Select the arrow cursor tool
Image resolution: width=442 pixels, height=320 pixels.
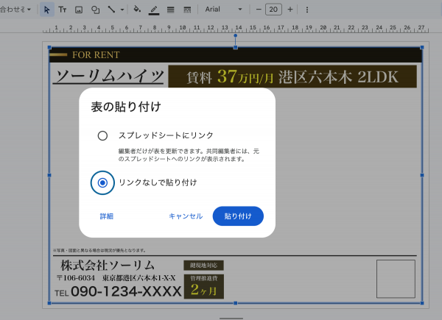tap(47, 10)
